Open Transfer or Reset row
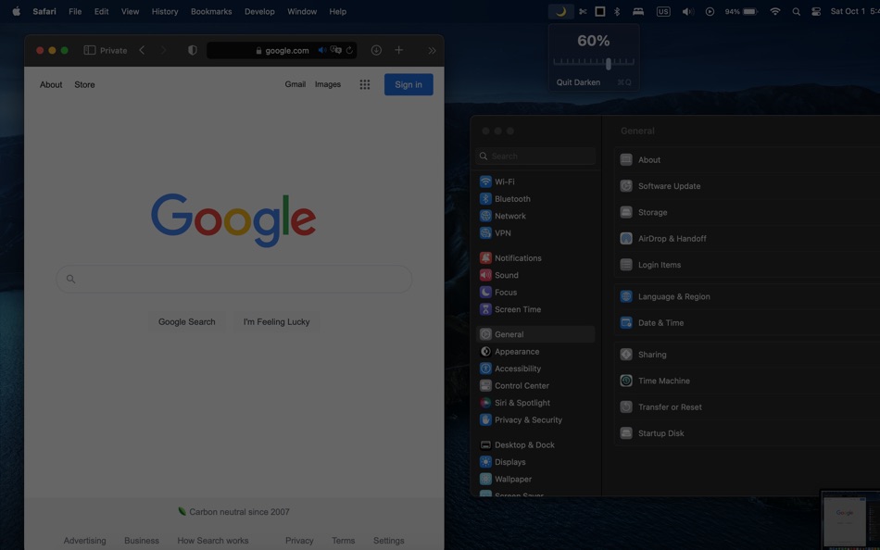880x550 pixels. tap(747, 406)
